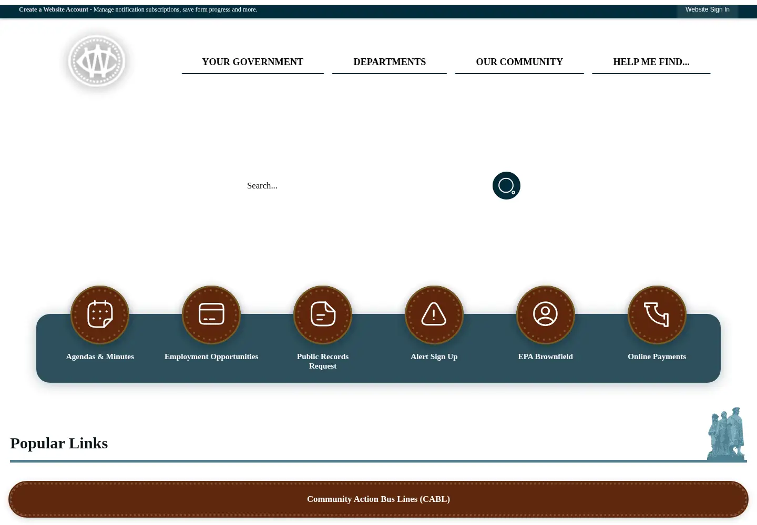The width and height of the screenshot is (757, 525).
Task: Click the Popular Links heading
Action: click(59, 443)
